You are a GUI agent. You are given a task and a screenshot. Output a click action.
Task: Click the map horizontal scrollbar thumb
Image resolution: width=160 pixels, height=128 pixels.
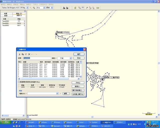coord(92,117)
